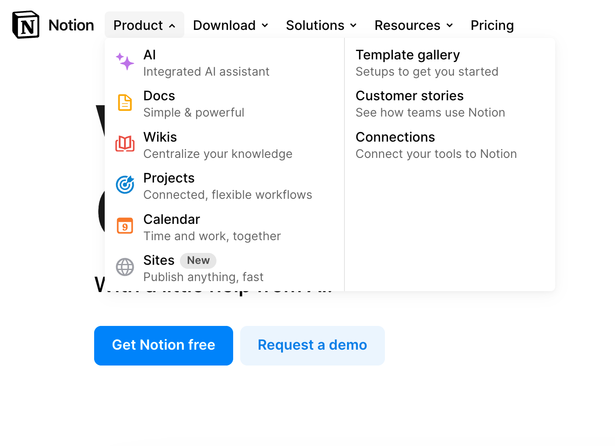Click "Time and work, together" description
615x446 pixels.
point(212,236)
